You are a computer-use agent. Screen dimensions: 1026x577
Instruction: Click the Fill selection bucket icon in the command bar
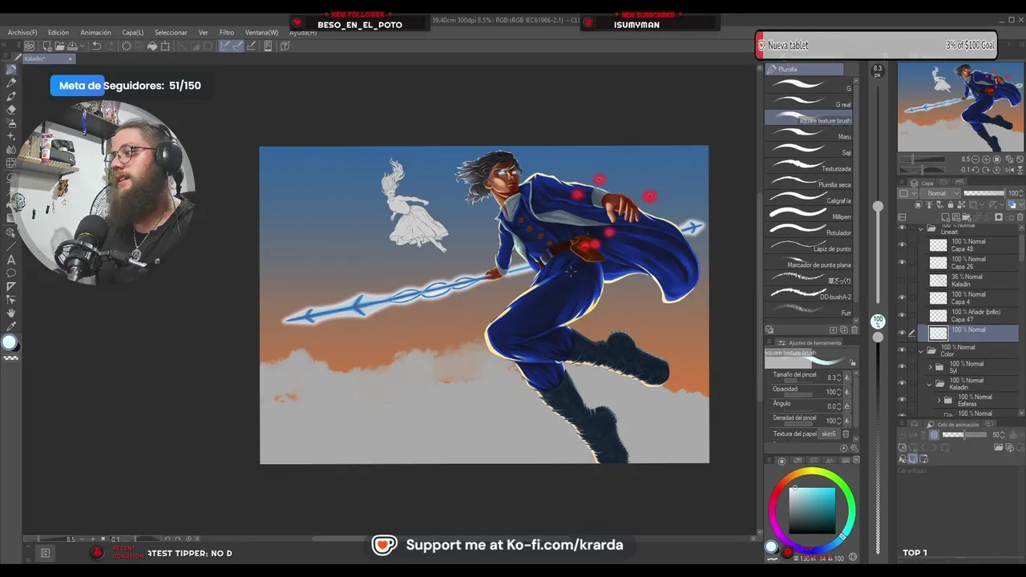point(152,46)
